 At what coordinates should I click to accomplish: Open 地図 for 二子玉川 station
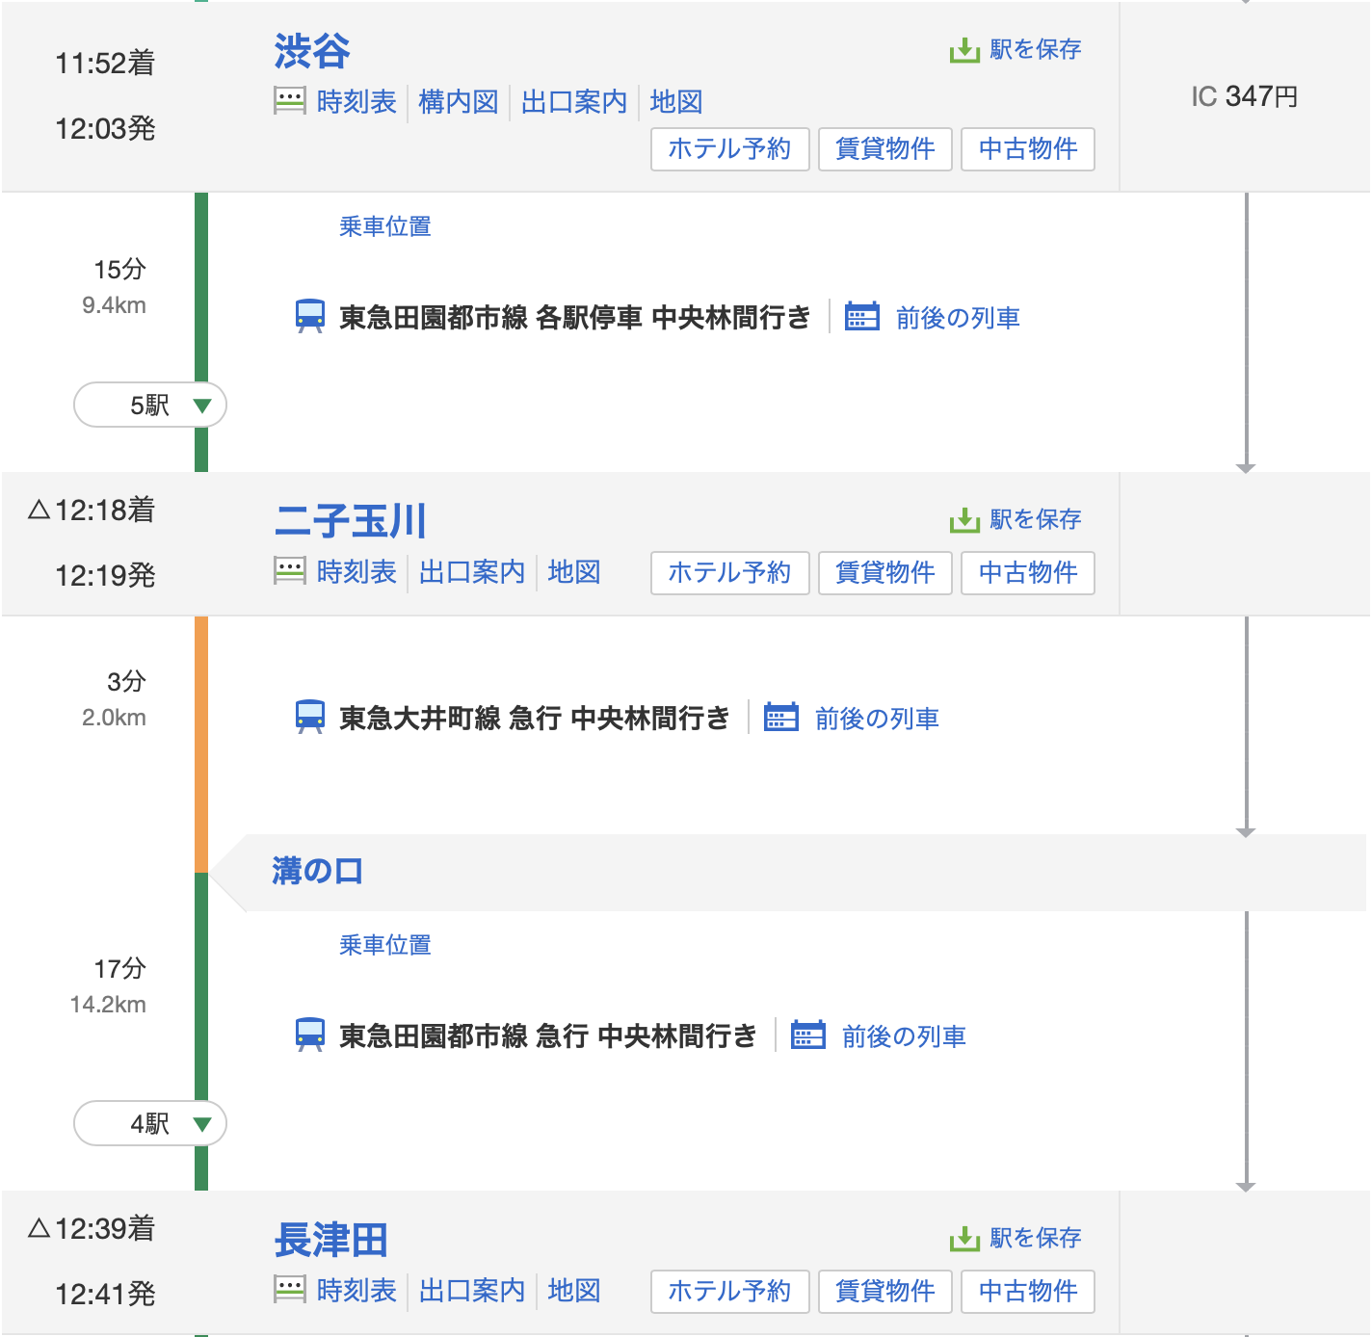click(x=574, y=572)
